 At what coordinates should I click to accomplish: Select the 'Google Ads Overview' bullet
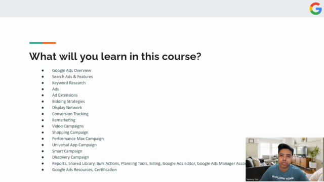click(x=71, y=70)
